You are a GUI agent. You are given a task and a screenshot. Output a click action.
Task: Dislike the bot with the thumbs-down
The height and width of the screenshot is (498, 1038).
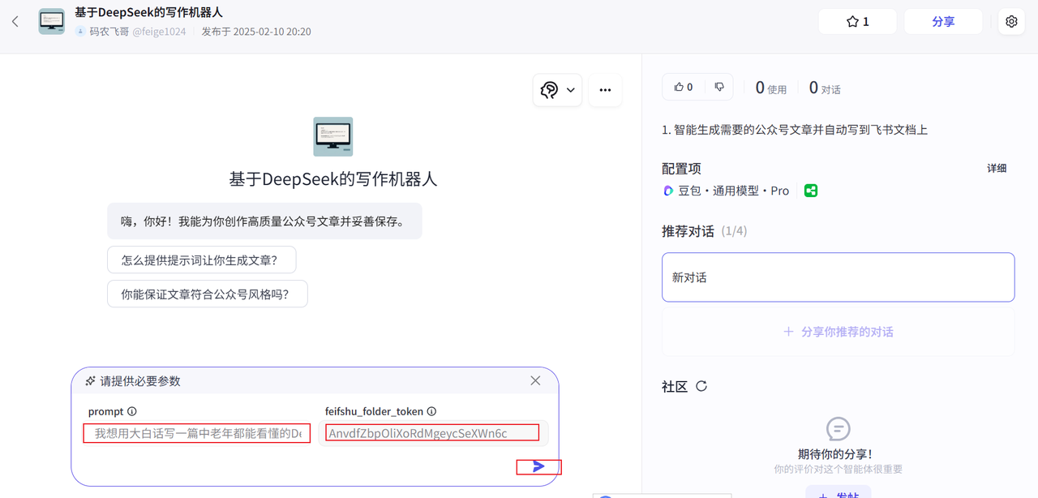coord(719,87)
